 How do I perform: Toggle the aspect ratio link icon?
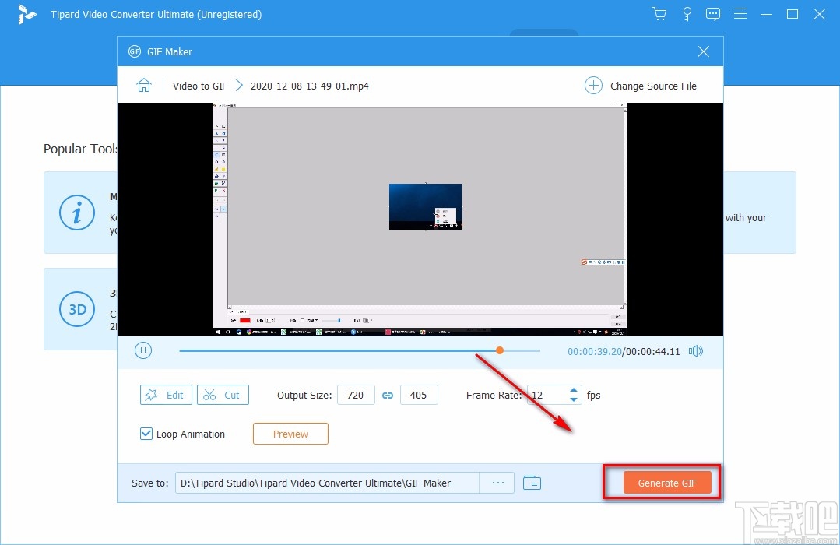pyautogui.click(x=388, y=395)
